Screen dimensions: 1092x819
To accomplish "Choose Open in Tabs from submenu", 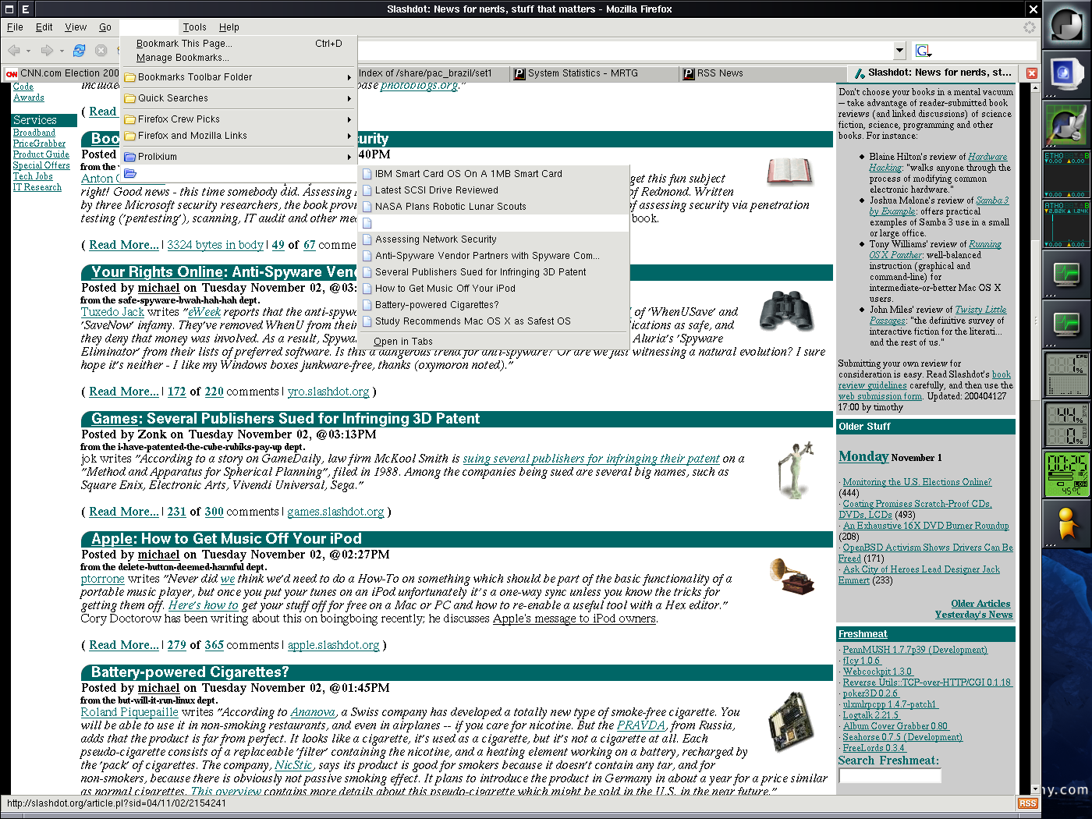I will coord(494,342).
